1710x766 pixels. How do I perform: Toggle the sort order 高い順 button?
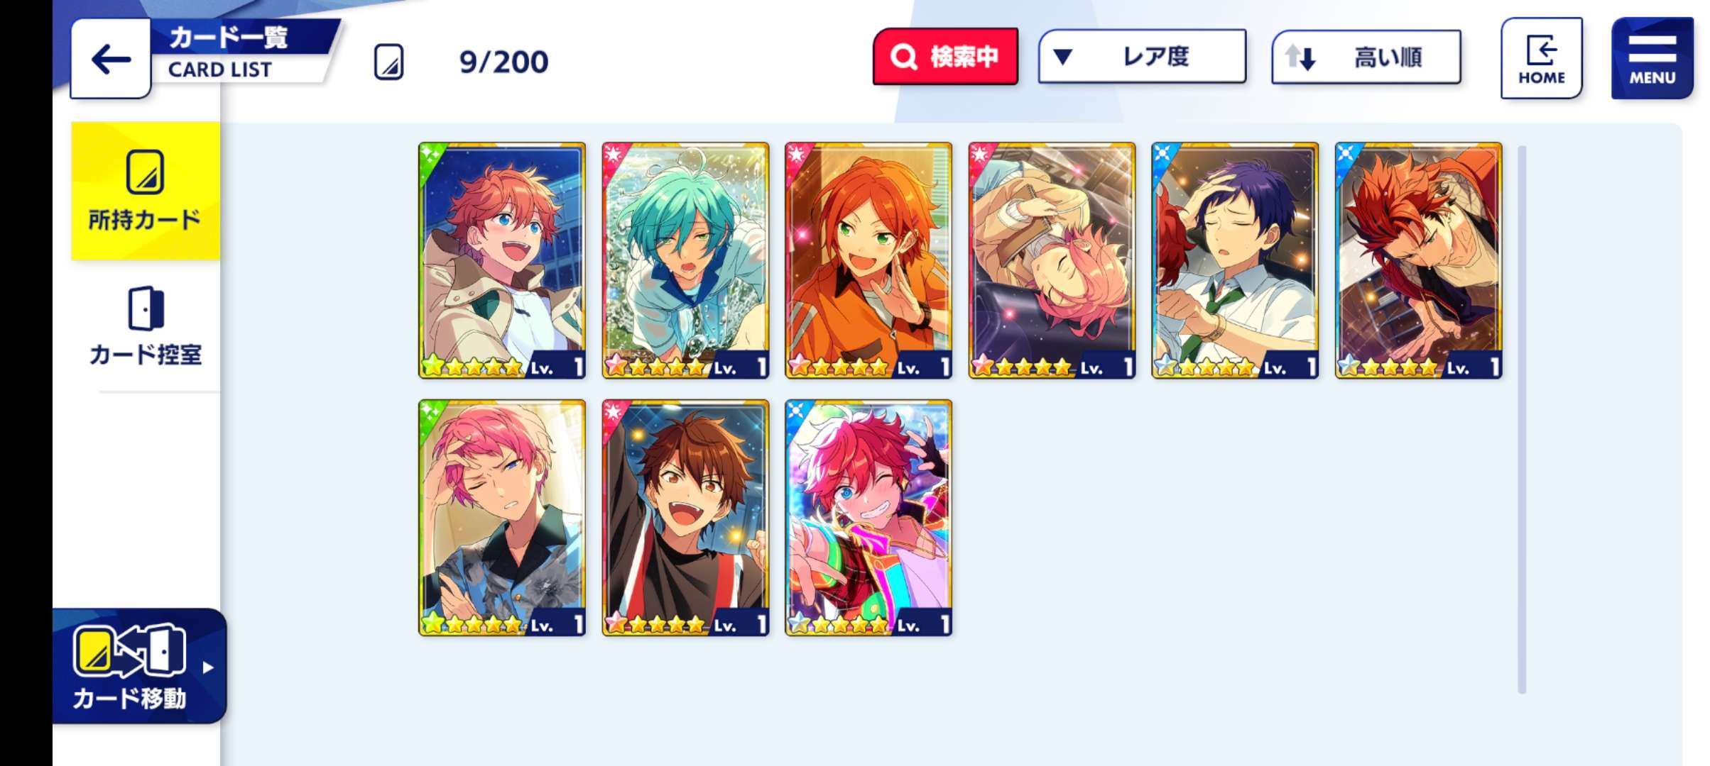1366,57
